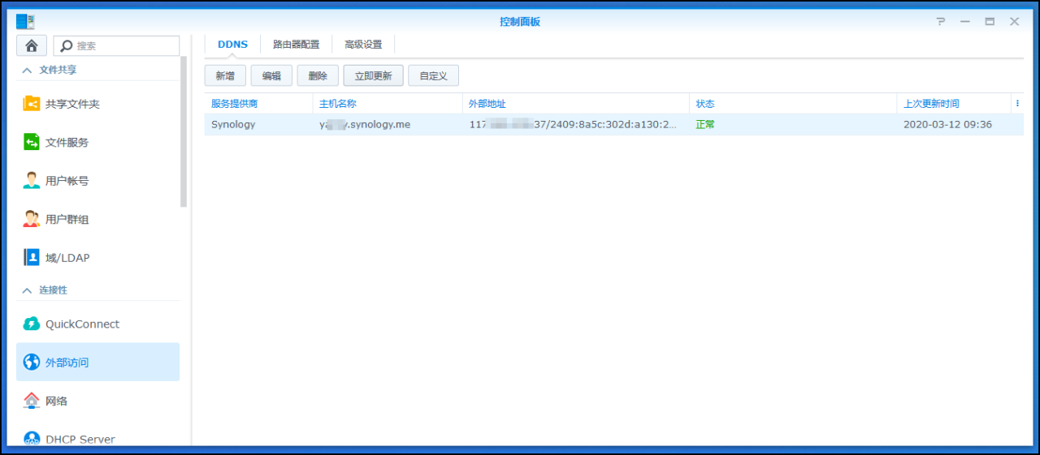Open the column options menu icon

(1017, 104)
